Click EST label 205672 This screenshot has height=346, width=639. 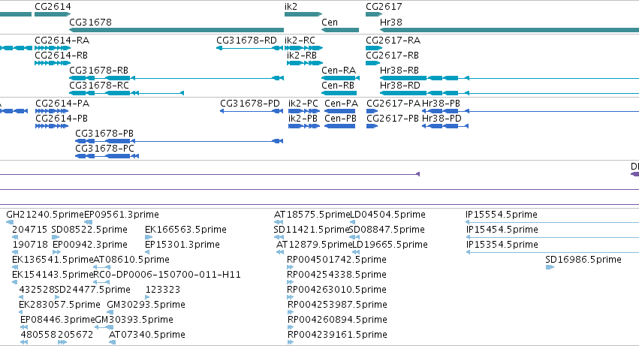click(75, 335)
